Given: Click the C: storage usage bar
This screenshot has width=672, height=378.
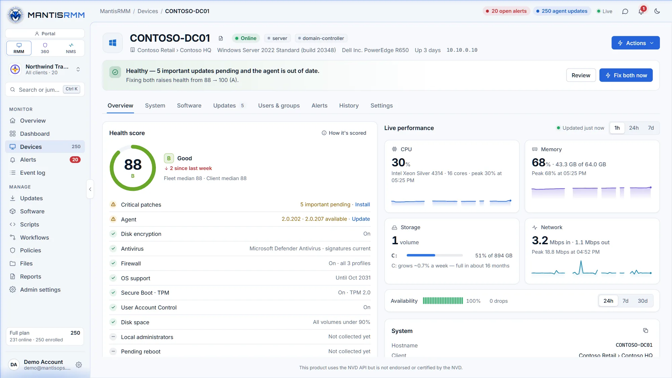Looking at the screenshot, I should tap(434, 255).
